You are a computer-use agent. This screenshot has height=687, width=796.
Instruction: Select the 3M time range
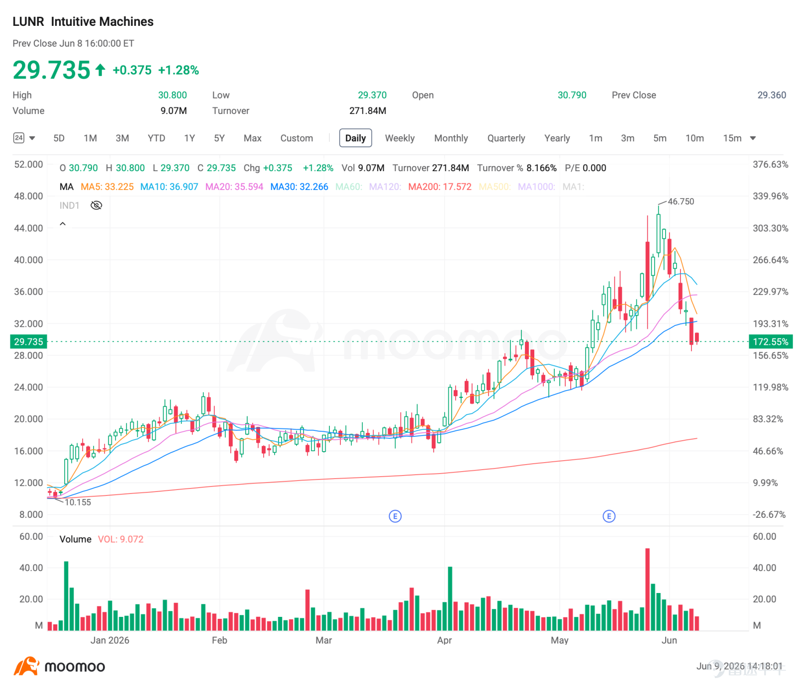tap(122, 138)
